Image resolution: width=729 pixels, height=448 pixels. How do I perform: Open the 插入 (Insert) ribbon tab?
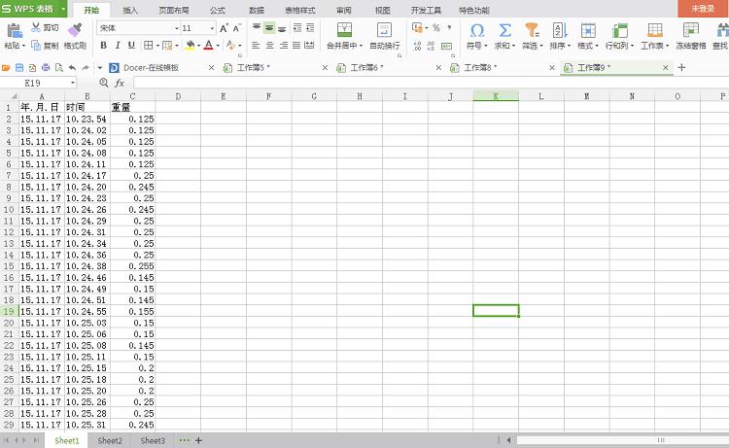point(130,9)
